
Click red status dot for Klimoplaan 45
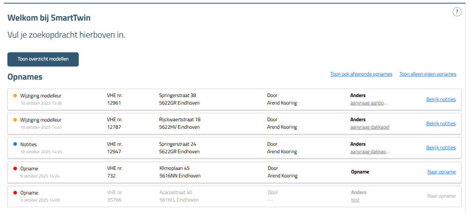coord(15,169)
